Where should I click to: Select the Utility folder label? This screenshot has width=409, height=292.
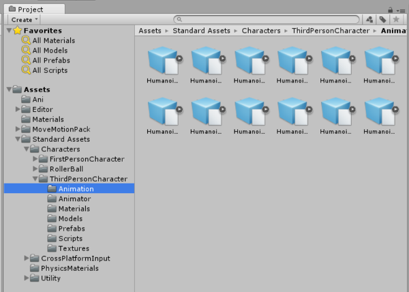pyautogui.click(x=50, y=278)
